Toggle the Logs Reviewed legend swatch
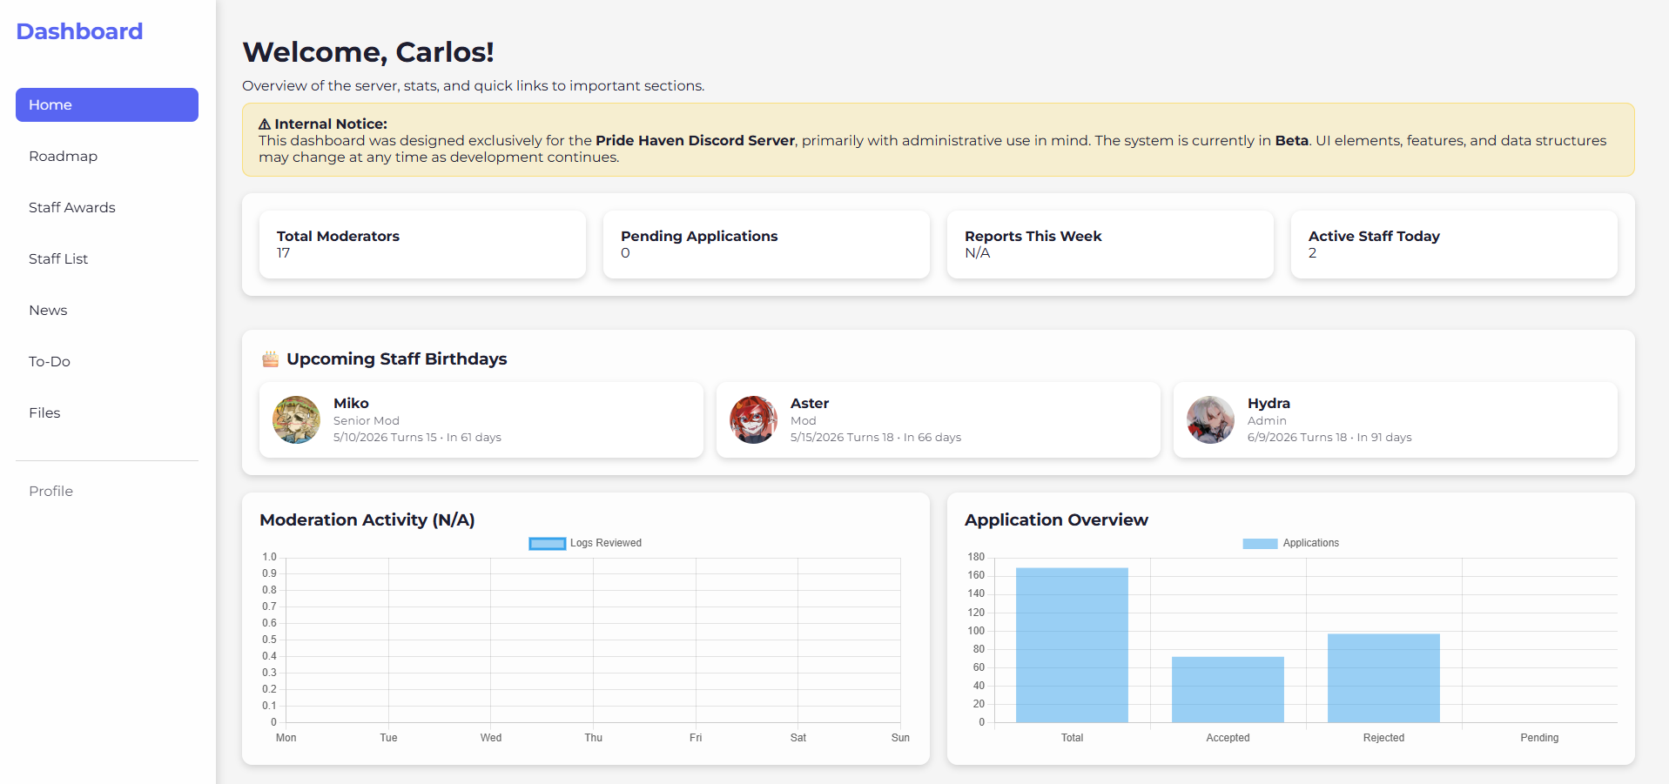Image resolution: width=1669 pixels, height=784 pixels. (547, 544)
